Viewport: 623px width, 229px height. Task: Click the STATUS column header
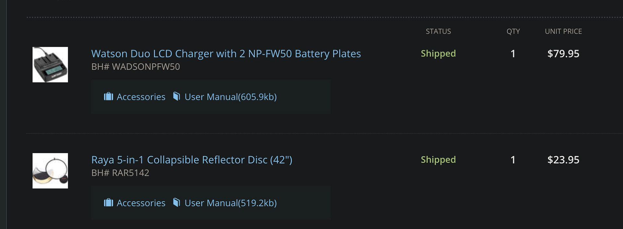click(438, 31)
